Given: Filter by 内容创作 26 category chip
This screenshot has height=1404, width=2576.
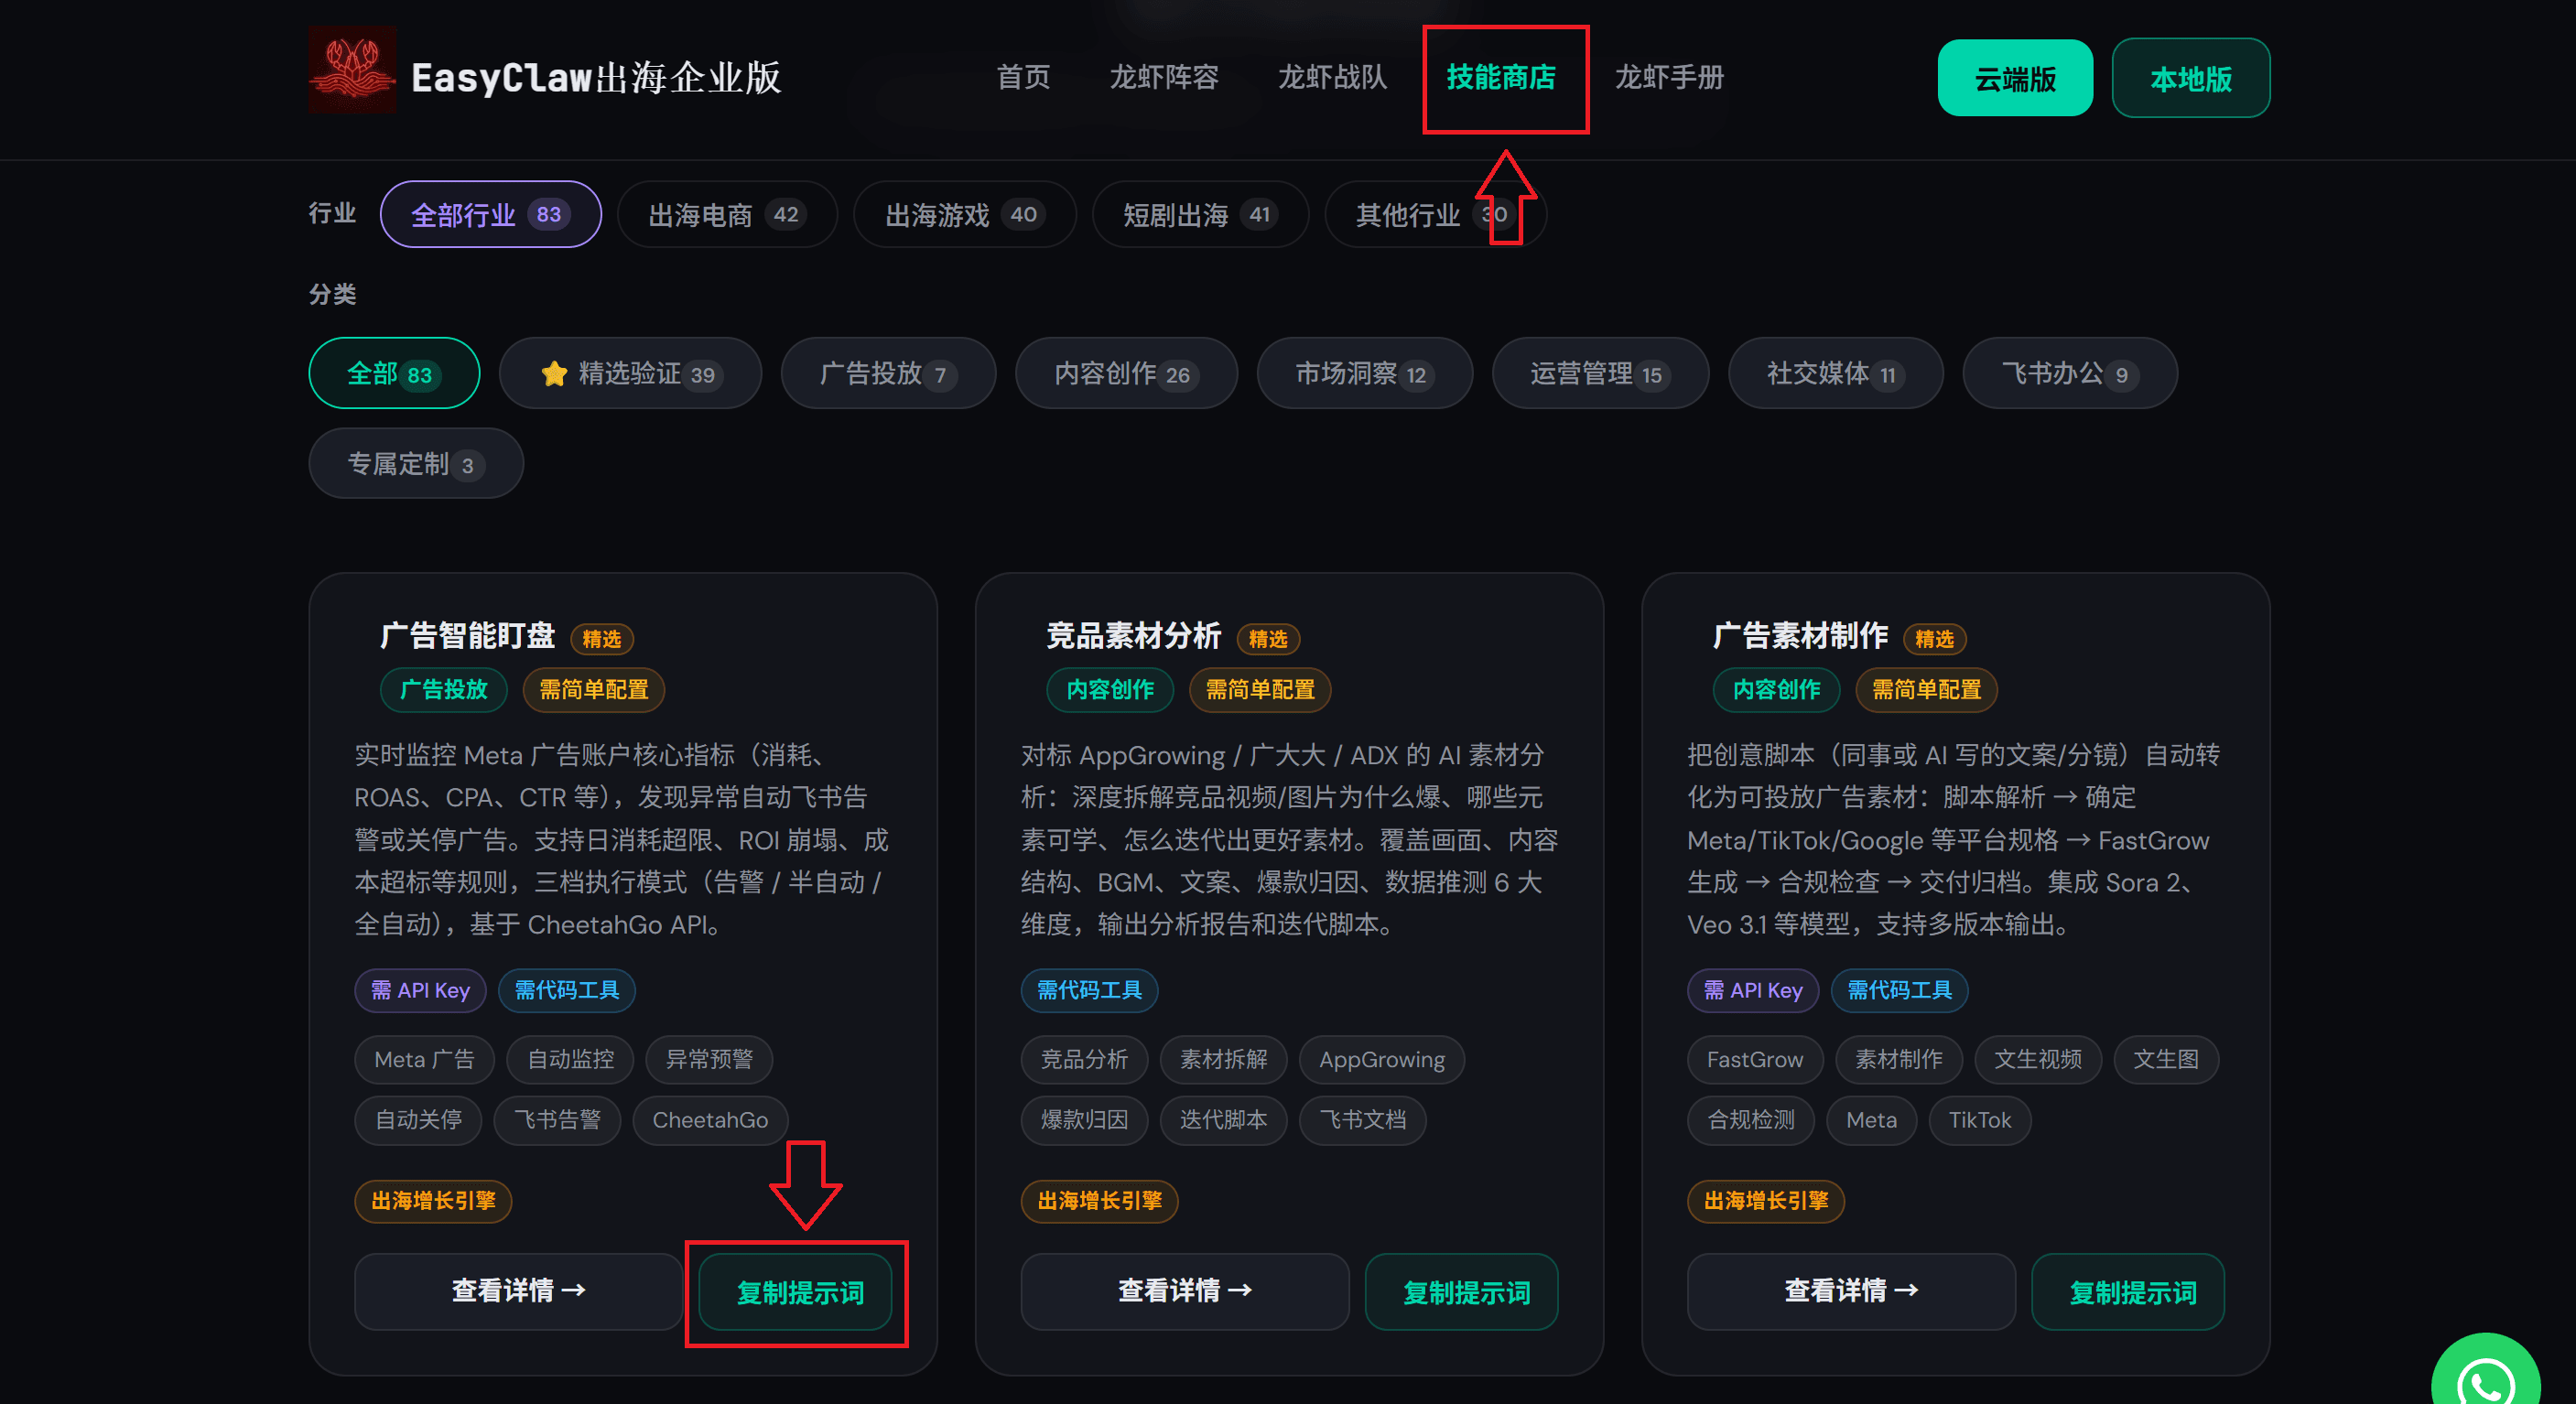Looking at the screenshot, I should point(1126,373).
